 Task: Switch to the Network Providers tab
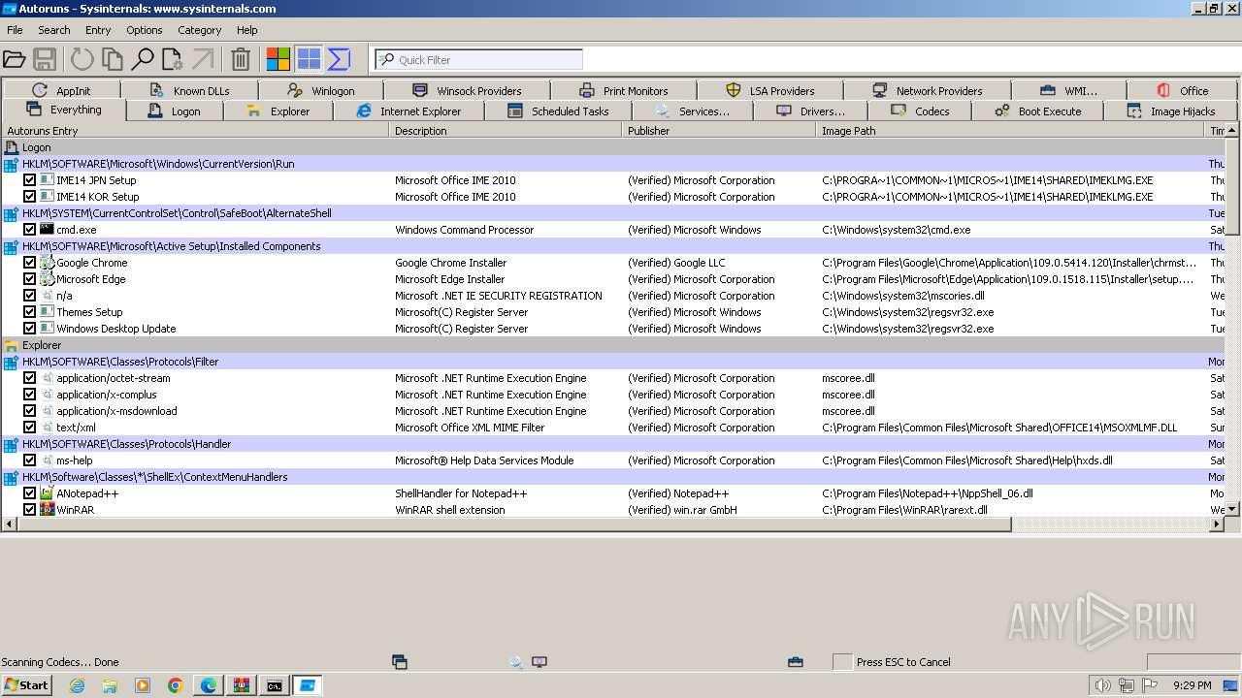tap(927, 90)
